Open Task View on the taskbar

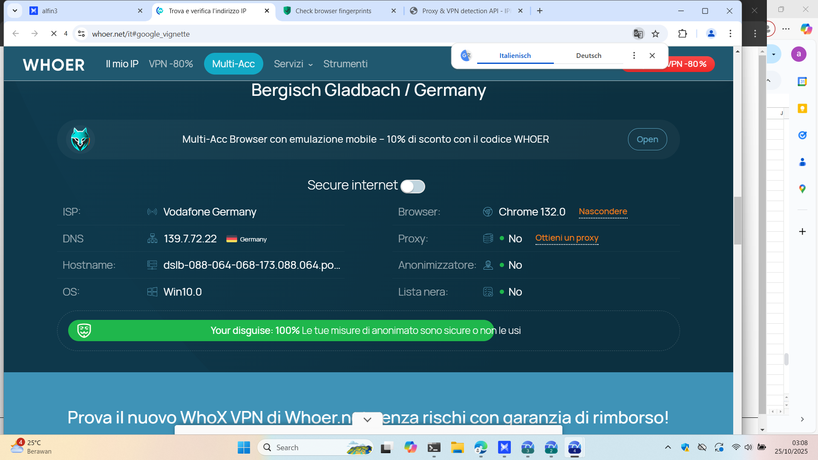coord(386,447)
